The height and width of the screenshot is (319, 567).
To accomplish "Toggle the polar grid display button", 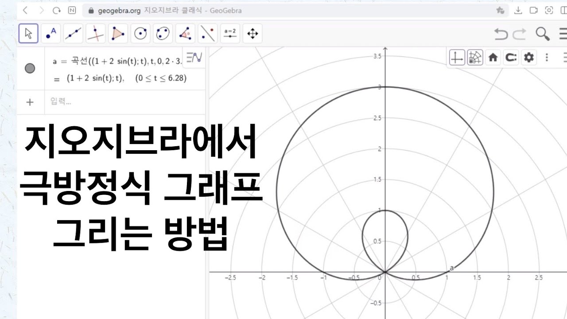I will click(x=475, y=57).
